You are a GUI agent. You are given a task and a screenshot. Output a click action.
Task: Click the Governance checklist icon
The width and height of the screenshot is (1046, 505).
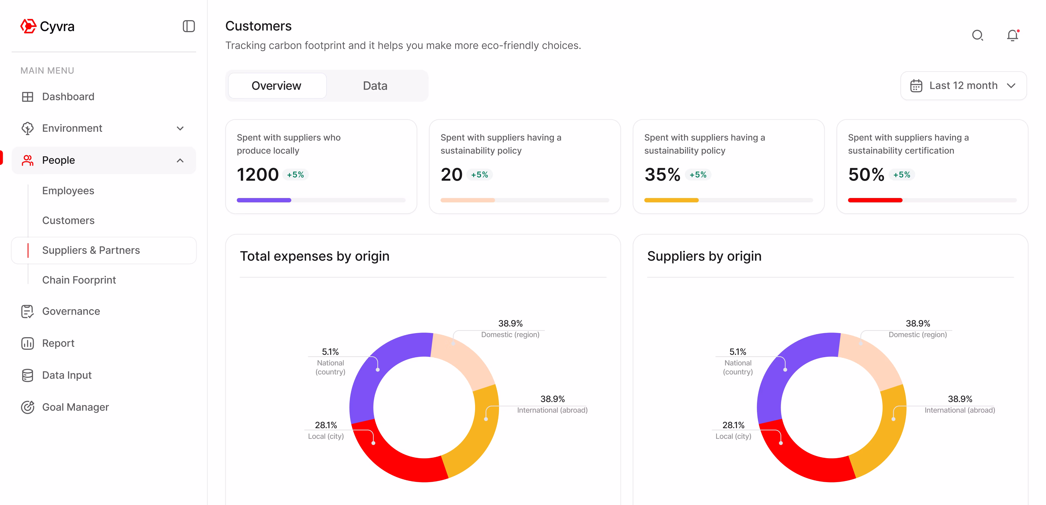pos(27,311)
